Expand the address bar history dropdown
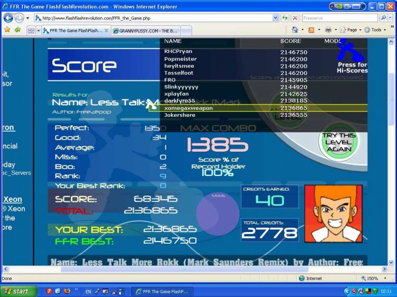Viewport: 397px width, 297px height. pos(275,18)
